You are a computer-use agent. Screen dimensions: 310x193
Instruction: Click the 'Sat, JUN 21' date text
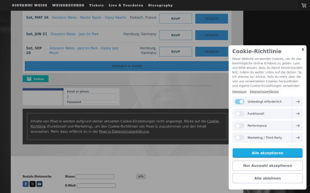pyautogui.click(x=37, y=34)
